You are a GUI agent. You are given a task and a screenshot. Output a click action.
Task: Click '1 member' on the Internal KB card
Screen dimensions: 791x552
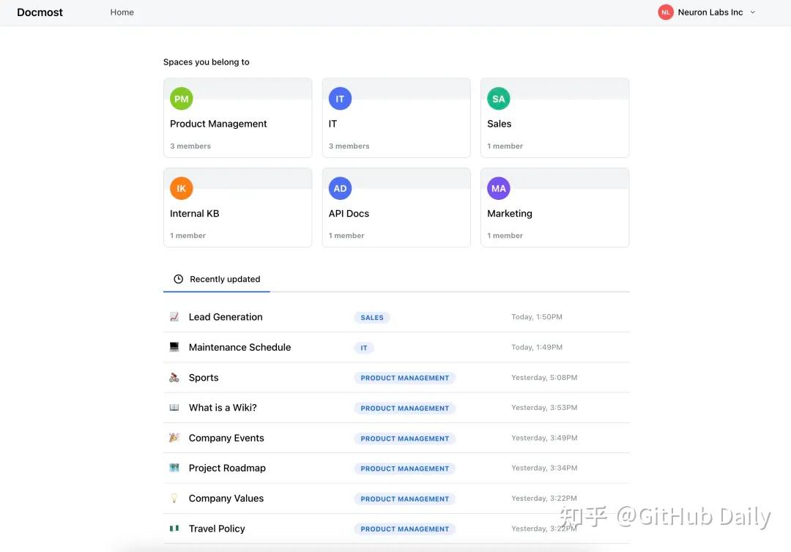coord(187,236)
